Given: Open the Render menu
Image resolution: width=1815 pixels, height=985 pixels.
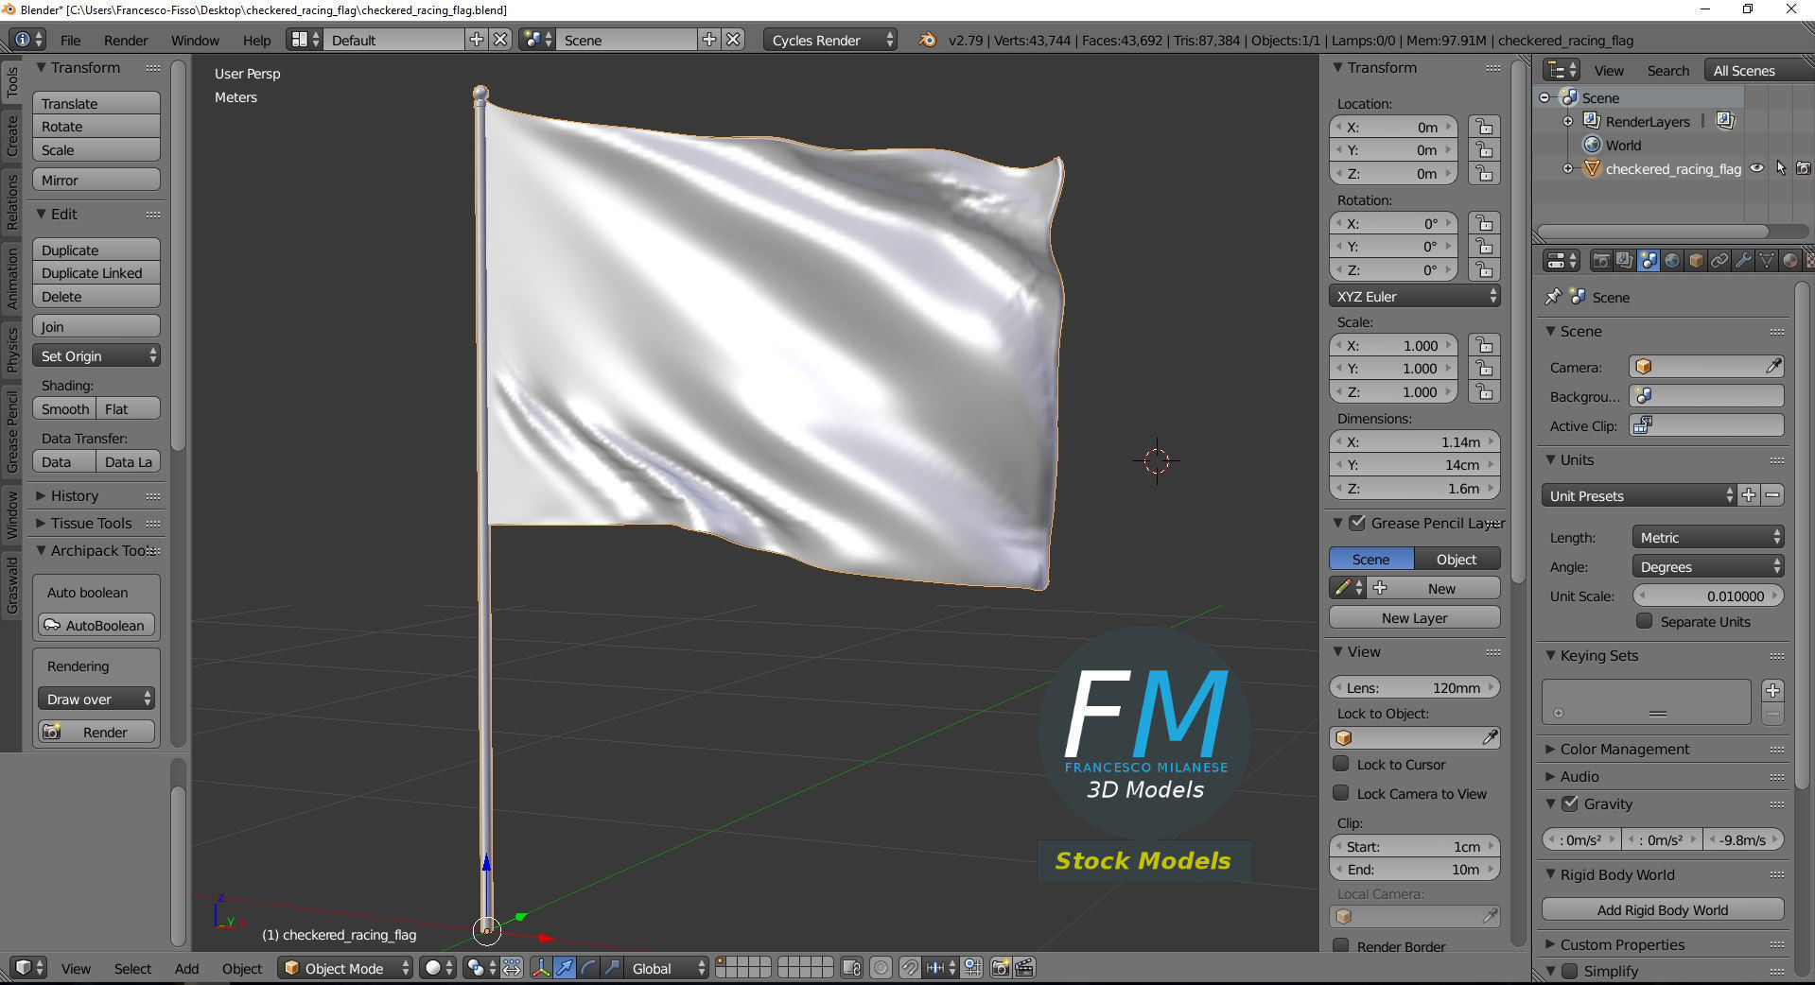Looking at the screenshot, I should click(x=126, y=40).
